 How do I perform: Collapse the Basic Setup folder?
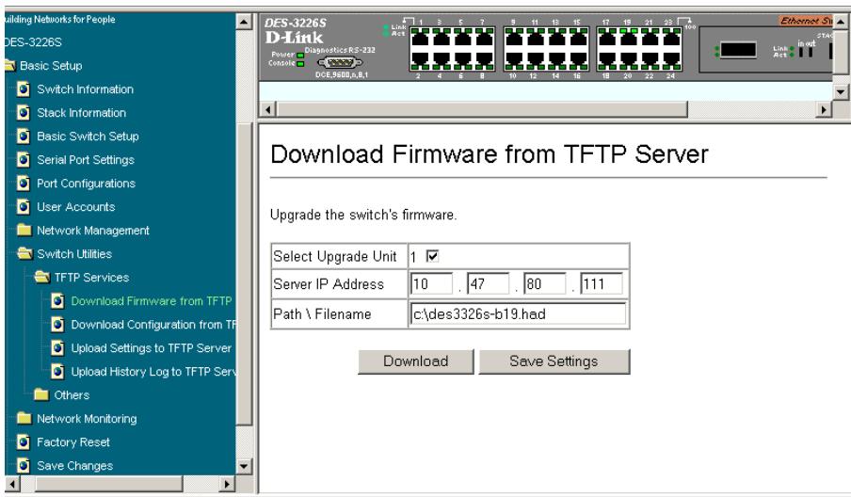[x=10, y=66]
